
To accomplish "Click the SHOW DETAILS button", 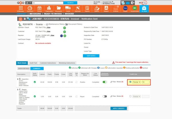I will 24,69.
